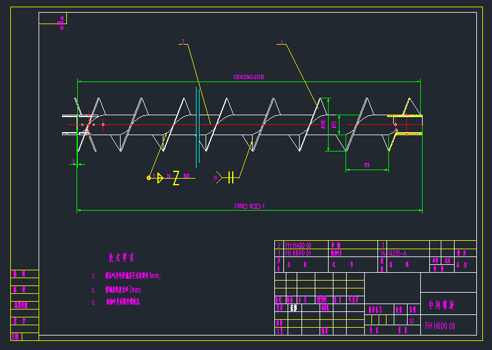This screenshot has width=492, height=350.
Task: Click the top dimension text ending '(=2370)'
Action: (x=248, y=77)
